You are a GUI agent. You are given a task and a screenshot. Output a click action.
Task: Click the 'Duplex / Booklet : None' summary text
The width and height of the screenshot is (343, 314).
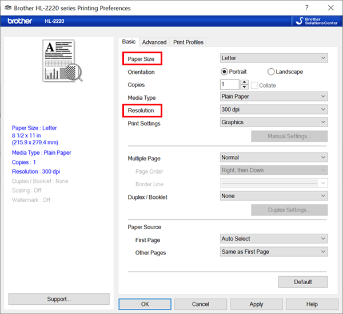coord(40,181)
